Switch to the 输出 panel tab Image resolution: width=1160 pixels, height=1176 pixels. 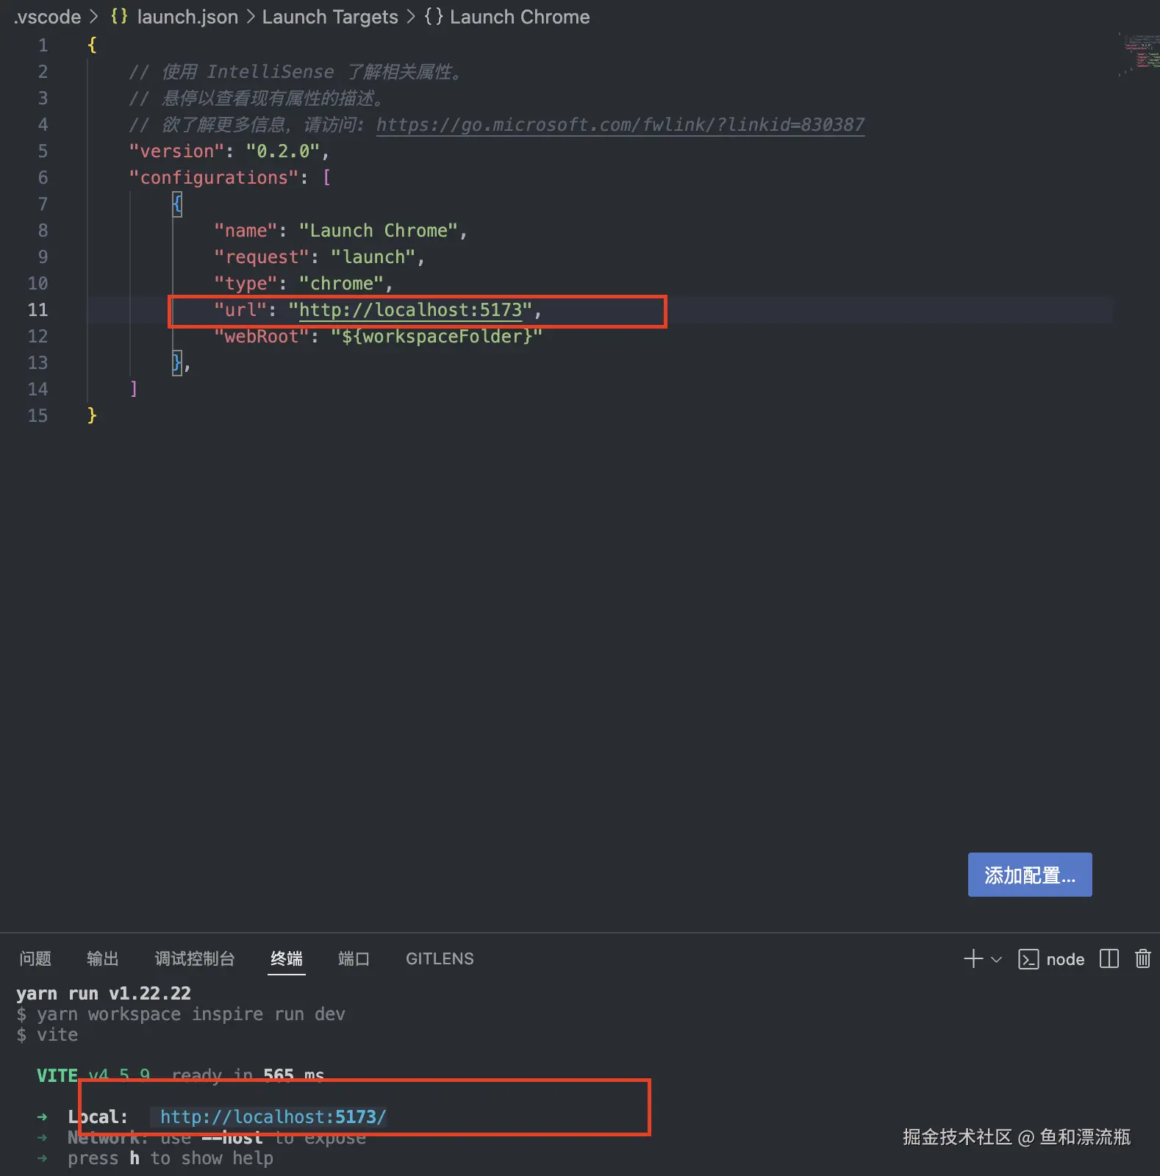[x=102, y=958]
